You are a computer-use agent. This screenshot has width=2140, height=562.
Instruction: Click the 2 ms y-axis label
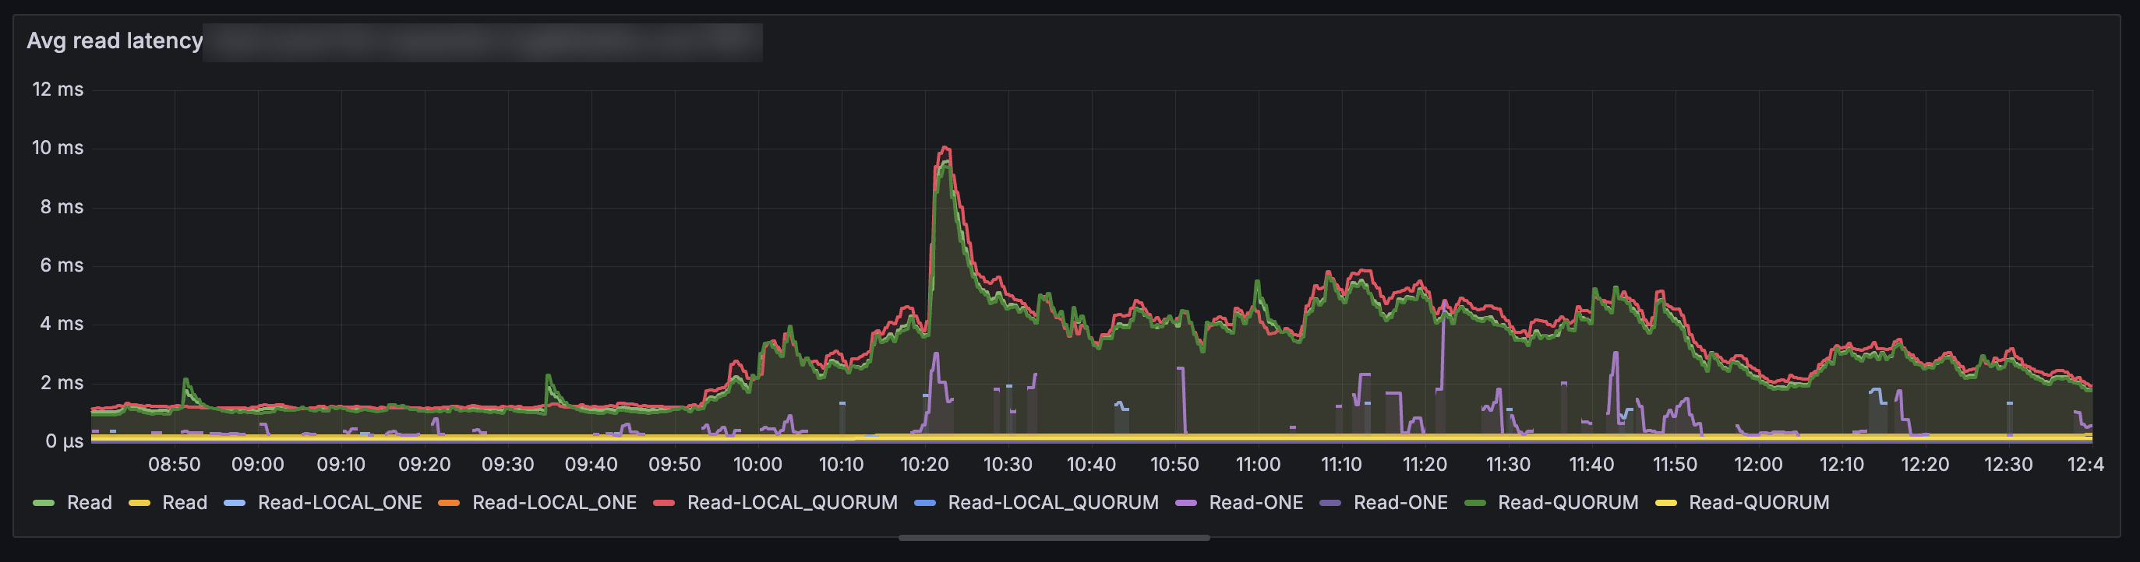(62, 383)
